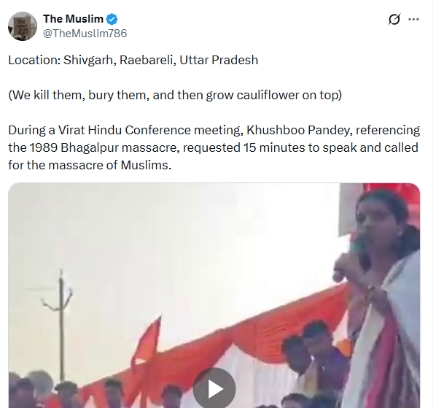
Task: Click the text 'for the massacre of Muslims.'
Action: [90, 165]
